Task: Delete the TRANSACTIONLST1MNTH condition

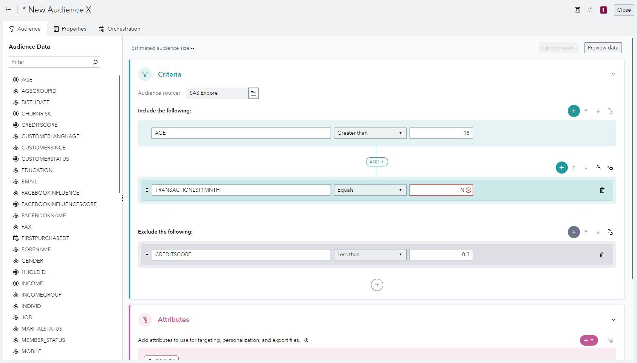Action: (x=602, y=190)
